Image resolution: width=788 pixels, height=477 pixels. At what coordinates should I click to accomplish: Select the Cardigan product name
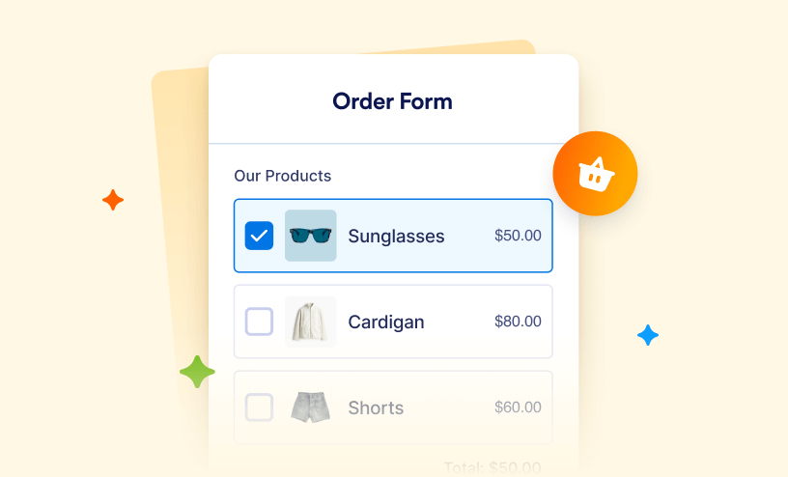click(385, 322)
